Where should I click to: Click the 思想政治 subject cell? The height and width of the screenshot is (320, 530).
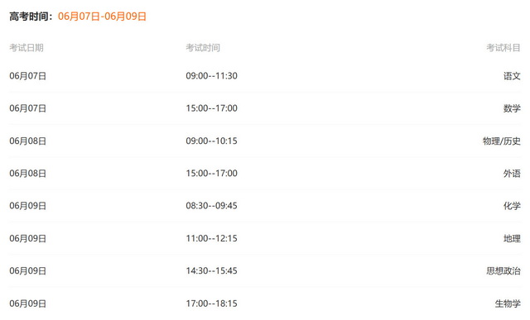tap(503, 270)
